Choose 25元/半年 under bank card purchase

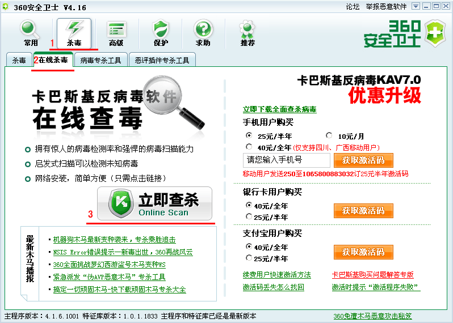pyautogui.click(x=249, y=217)
